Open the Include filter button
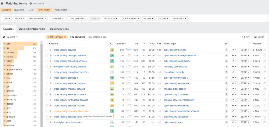The image size is (269, 127). click(x=148, y=18)
